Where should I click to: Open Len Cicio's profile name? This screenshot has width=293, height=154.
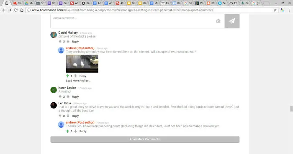pyautogui.click(x=64, y=103)
